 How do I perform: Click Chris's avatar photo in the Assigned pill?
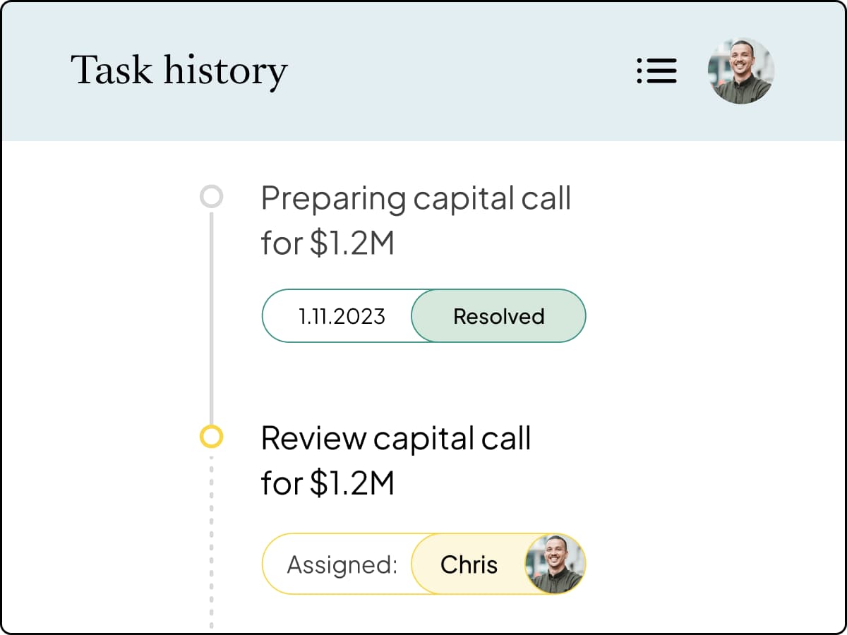[555, 564]
